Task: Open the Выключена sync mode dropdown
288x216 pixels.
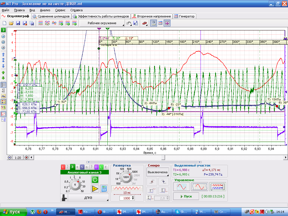Action: (x=157, y=172)
